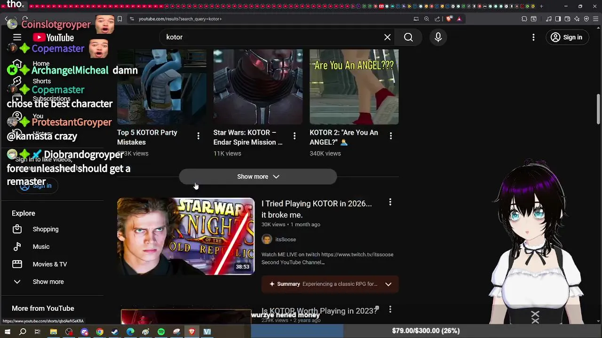The width and height of the screenshot is (602, 338).
Task: Open Spotify from the taskbar
Action: coord(161,332)
